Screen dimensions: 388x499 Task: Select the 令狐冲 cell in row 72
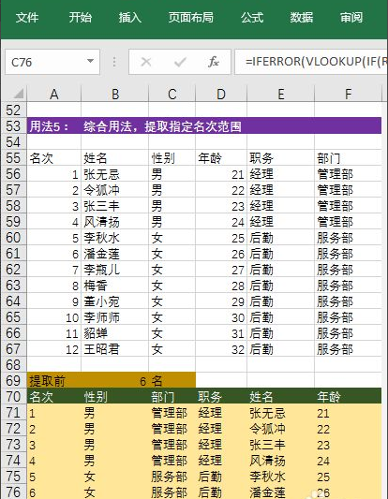point(280,429)
